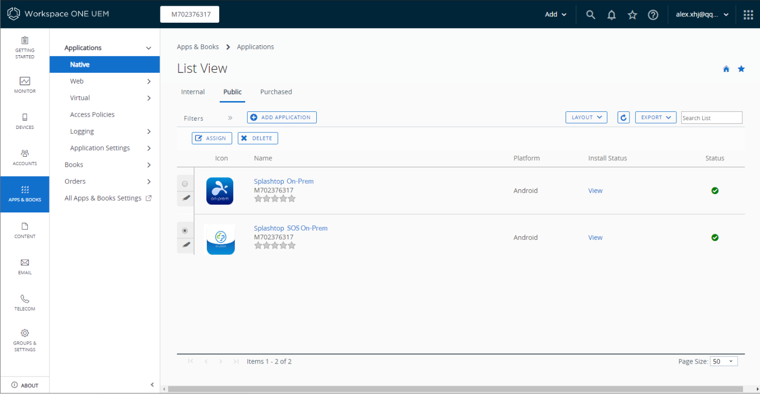This screenshot has width=760, height=394.
Task: Click the star rating under Splashtop On-Prem
Action: coord(275,199)
